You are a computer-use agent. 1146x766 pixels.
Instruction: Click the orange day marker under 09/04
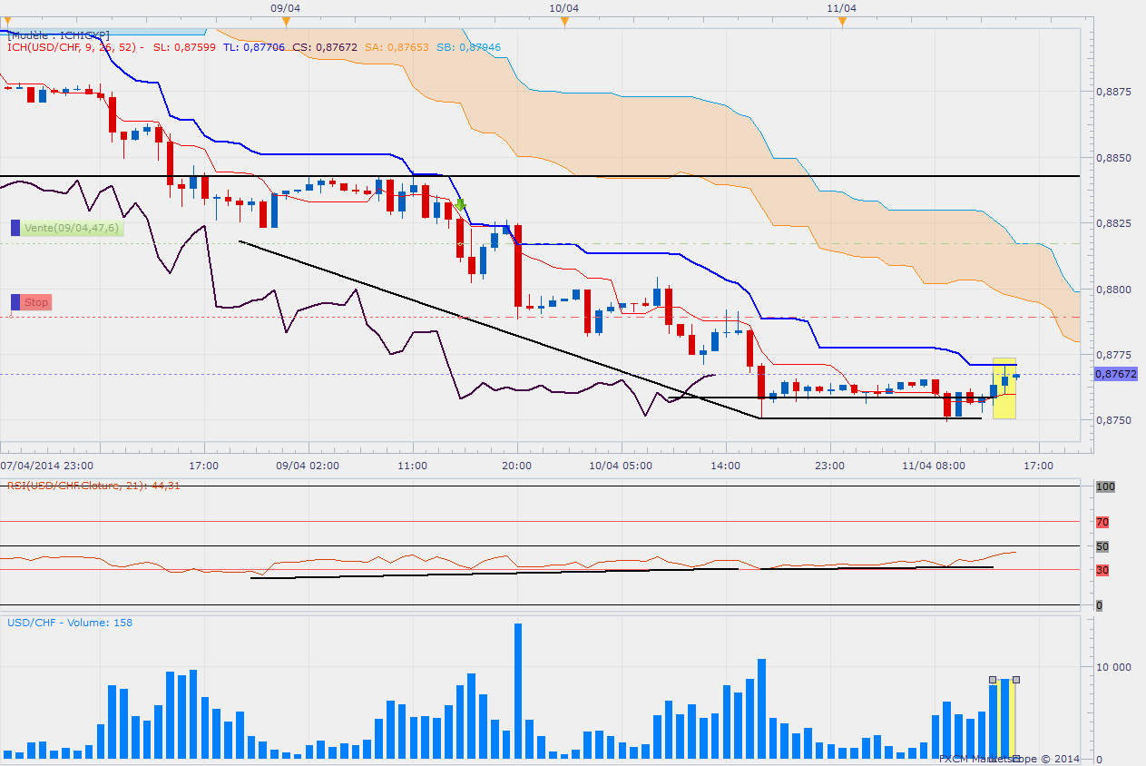coord(285,21)
